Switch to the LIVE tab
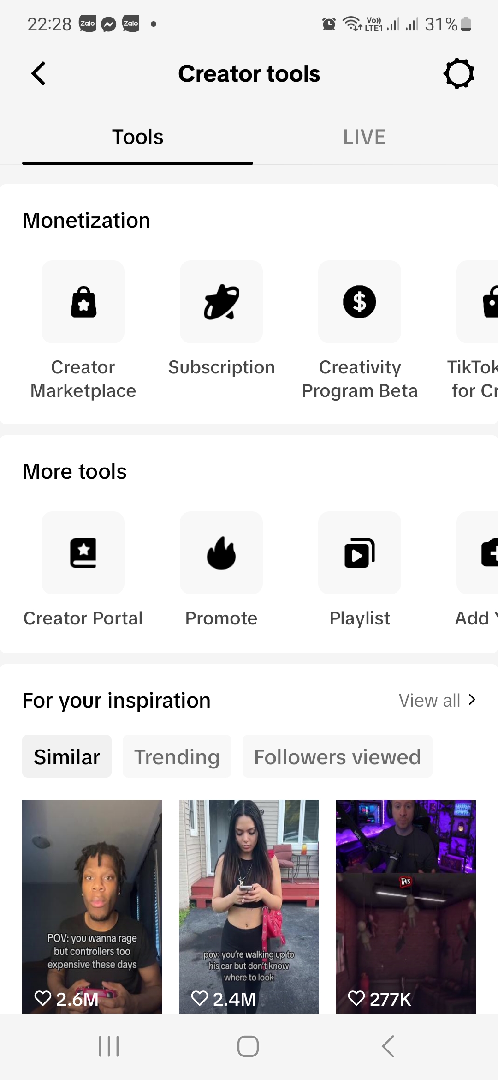Screen dimensions: 498x1080 [364, 137]
